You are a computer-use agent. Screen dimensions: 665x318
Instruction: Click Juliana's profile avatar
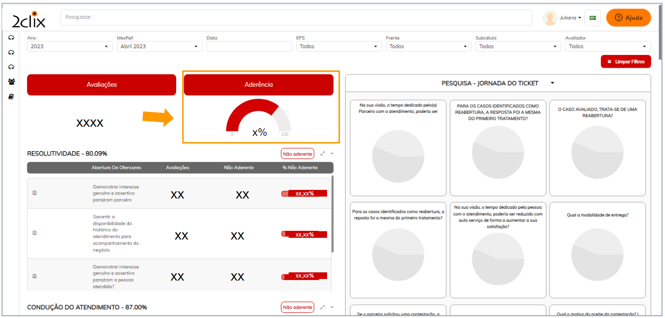click(x=550, y=18)
